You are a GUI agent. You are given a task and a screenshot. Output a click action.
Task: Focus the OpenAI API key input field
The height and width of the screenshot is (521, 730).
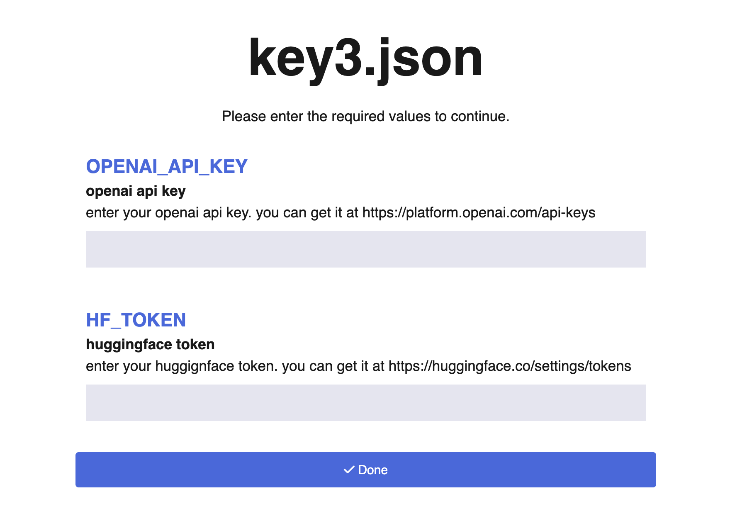click(365, 249)
